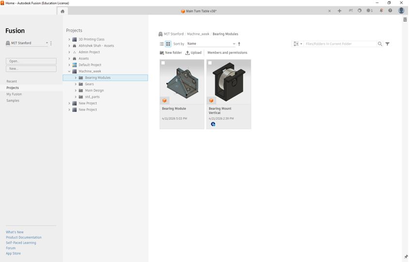
Task: Open the Help question mark icon
Action: [x=390, y=11]
